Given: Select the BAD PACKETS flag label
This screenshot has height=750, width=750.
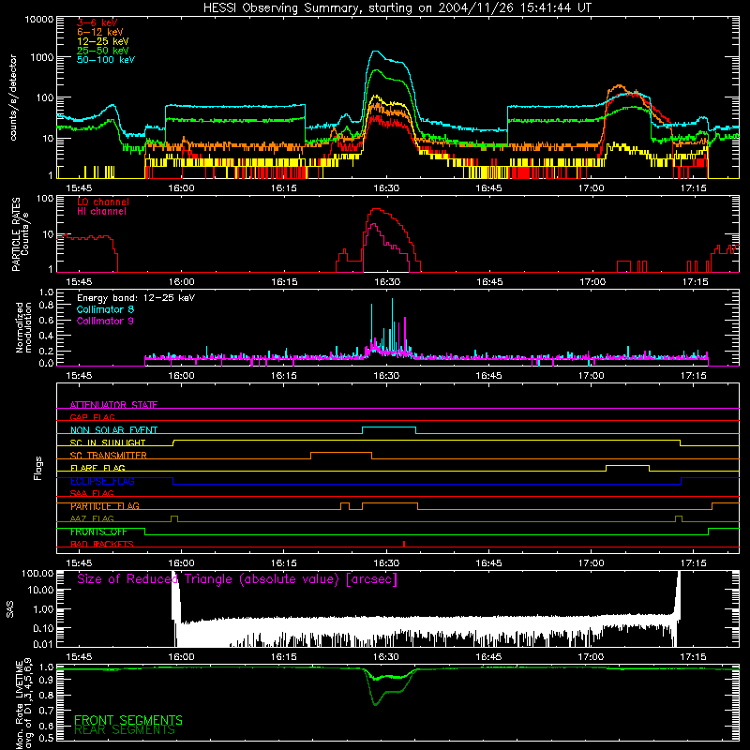Looking at the screenshot, I should click(x=102, y=544).
